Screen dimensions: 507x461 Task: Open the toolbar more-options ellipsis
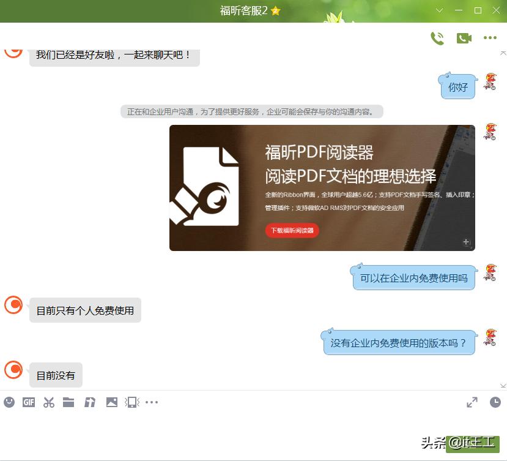[152, 402]
